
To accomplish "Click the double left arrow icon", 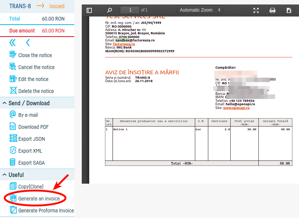I will (x=13, y=43).
